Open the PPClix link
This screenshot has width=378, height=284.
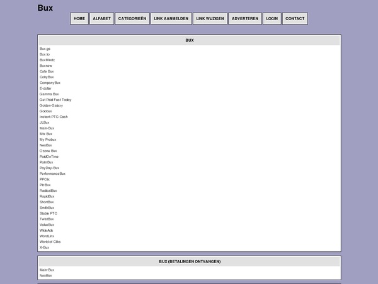(45, 179)
